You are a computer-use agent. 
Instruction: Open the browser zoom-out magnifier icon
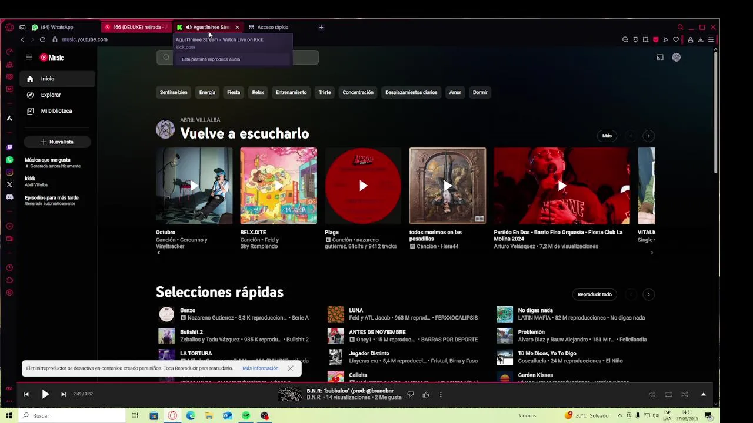[x=625, y=39]
